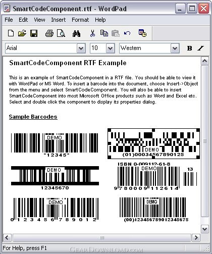This screenshot has width=212, height=254.
Task: Click the horizontal scrollbar right arrow
Action: pos(196,238)
